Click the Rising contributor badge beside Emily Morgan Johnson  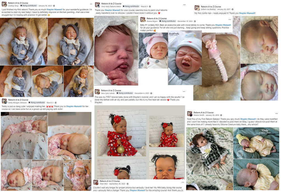click(x=36, y=102)
